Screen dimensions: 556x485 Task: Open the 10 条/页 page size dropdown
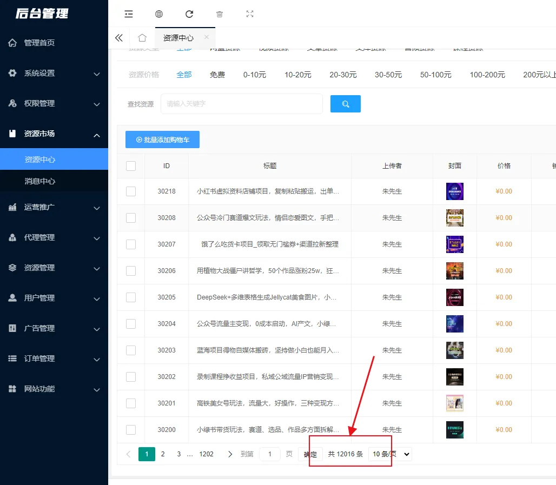point(390,454)
